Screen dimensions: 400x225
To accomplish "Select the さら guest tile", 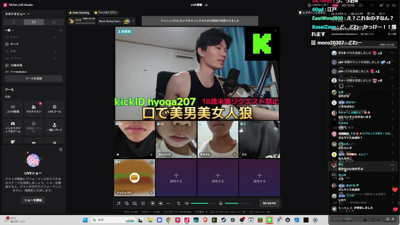I will (x=259, y=139).
